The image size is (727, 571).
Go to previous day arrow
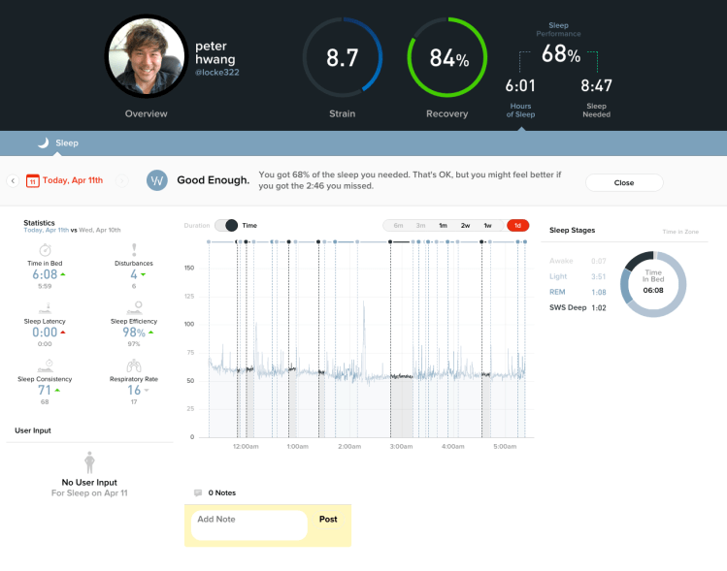click(13, 180)
